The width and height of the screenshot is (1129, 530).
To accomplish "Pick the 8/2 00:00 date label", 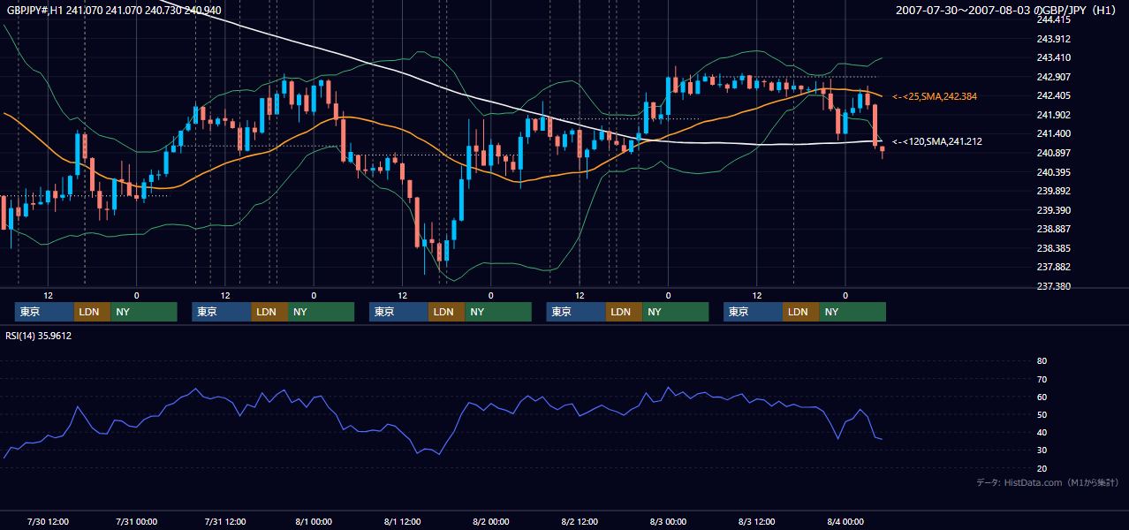I will 491,521.
